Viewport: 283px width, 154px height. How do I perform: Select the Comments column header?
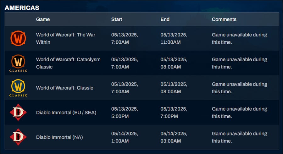(224, 19)
